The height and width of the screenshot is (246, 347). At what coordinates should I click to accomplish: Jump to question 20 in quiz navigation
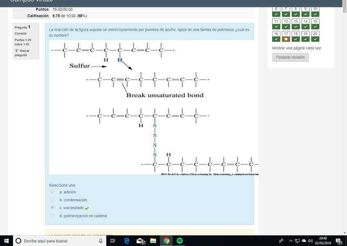[x=315, y=36]
